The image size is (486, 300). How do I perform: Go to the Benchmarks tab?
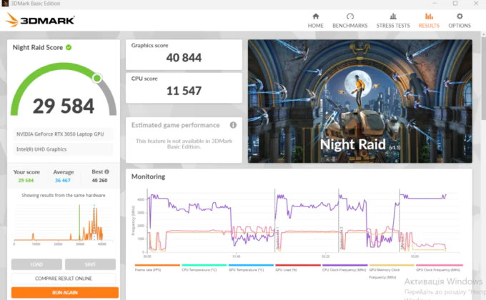click(350, 21)
